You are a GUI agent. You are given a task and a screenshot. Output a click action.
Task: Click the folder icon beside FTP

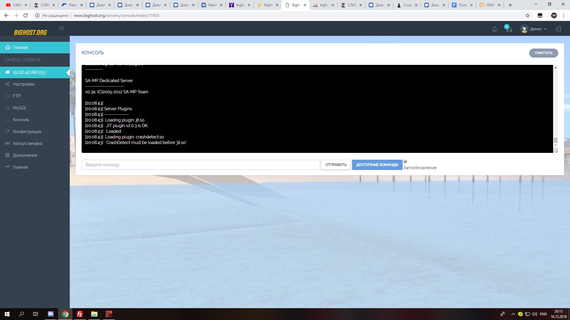(7, 96)
